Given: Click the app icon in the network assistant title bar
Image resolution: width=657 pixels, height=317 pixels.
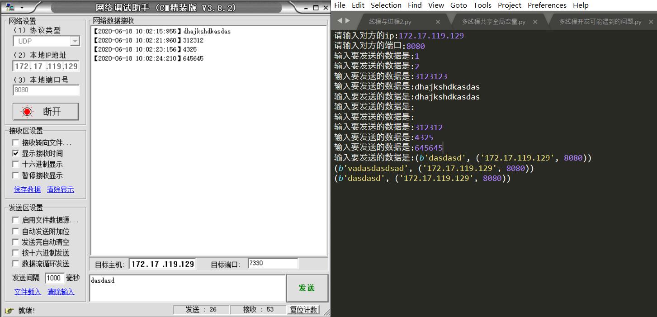Looking at the screenshot, I should 9,8.
